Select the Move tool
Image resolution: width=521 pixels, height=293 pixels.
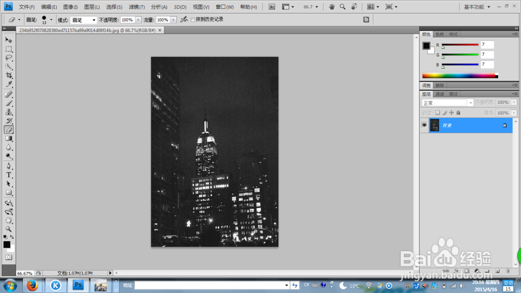[x=9, y=40]
